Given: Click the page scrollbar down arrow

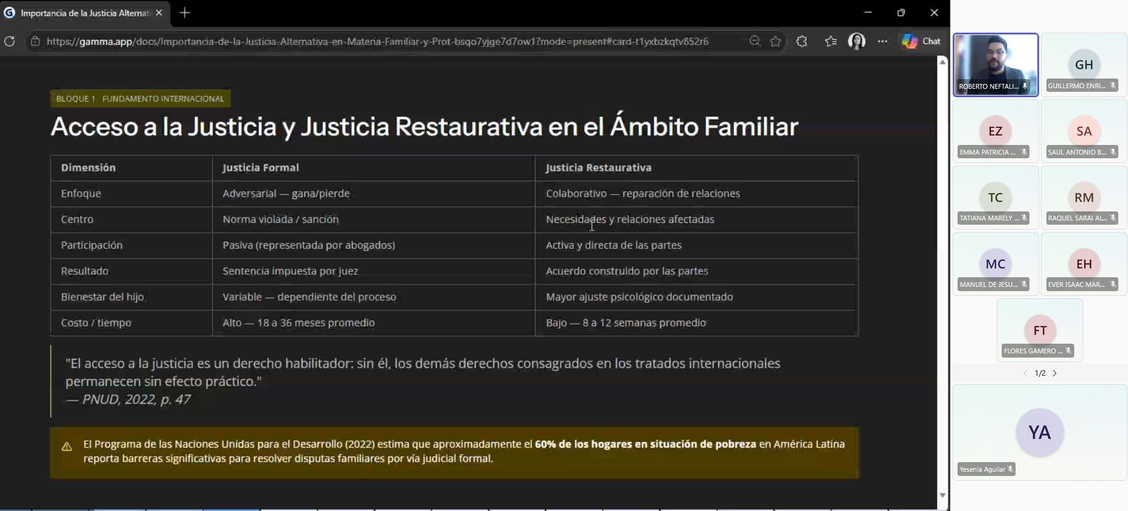Looking at the screenshot, I should coord(942,495).
